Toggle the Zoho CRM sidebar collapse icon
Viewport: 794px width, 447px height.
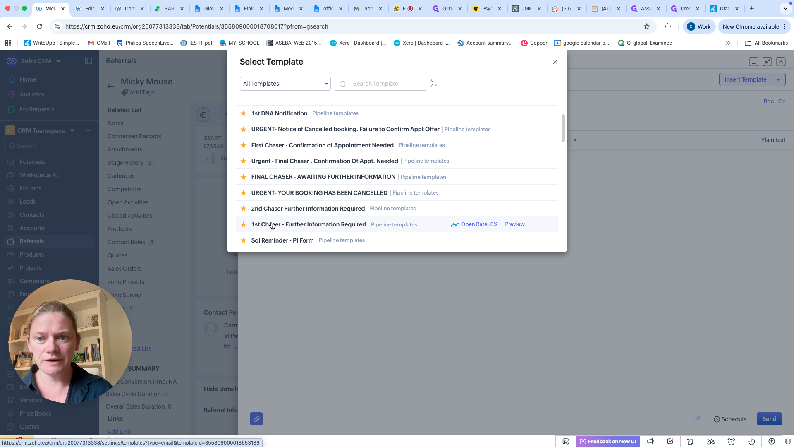88,61
